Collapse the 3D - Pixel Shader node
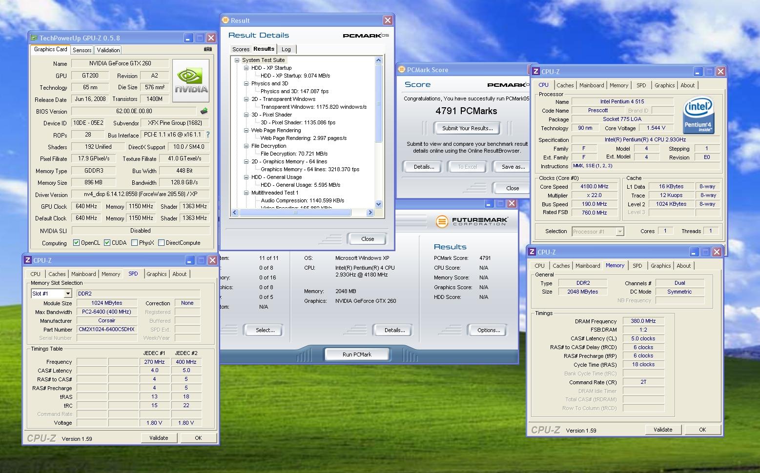 coord(246,115)
